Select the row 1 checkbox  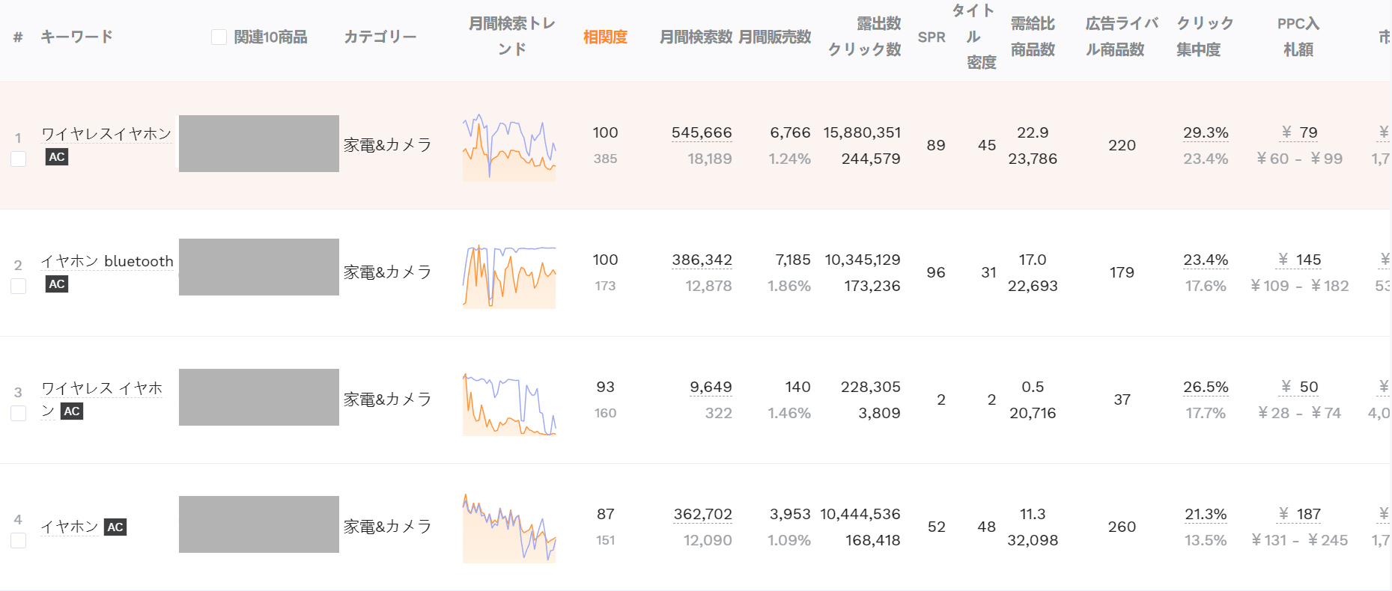click(19, 159)
